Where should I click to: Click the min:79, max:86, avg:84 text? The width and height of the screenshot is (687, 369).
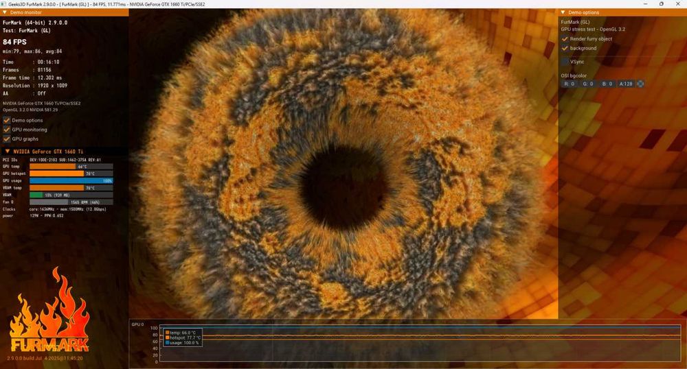coord(32,51)
